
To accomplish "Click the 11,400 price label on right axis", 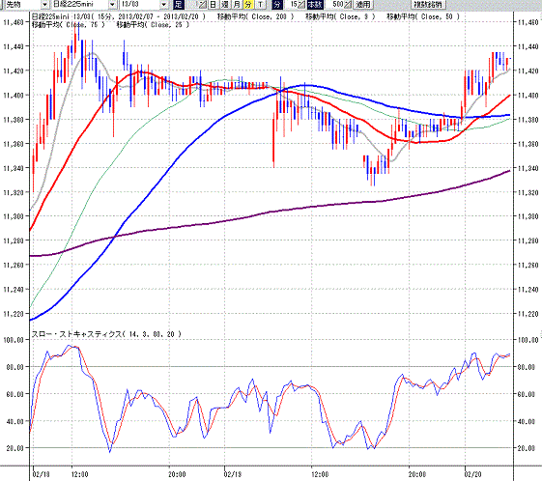I will (528, 95).
